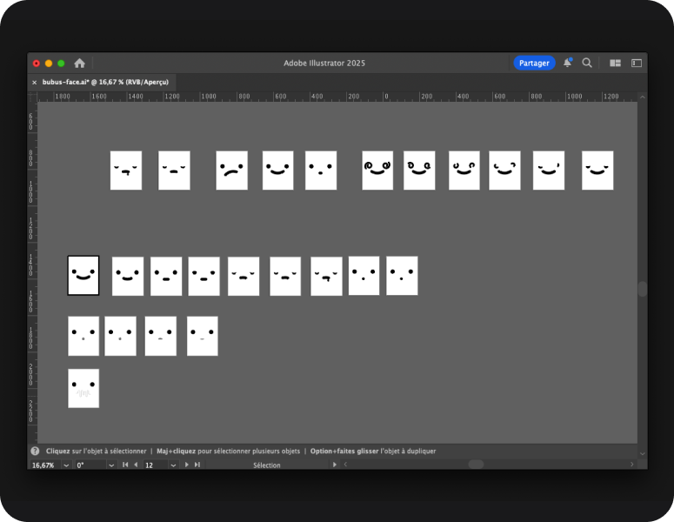674x522 pixels.
Task: Click the horizontal scrollbar left arrow
Action: (x=345, y=465)
